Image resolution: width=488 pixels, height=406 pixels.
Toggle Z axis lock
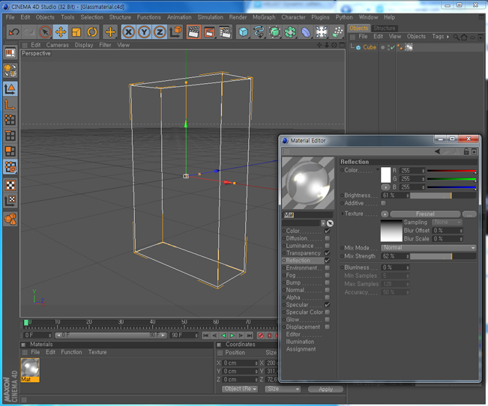160,31
